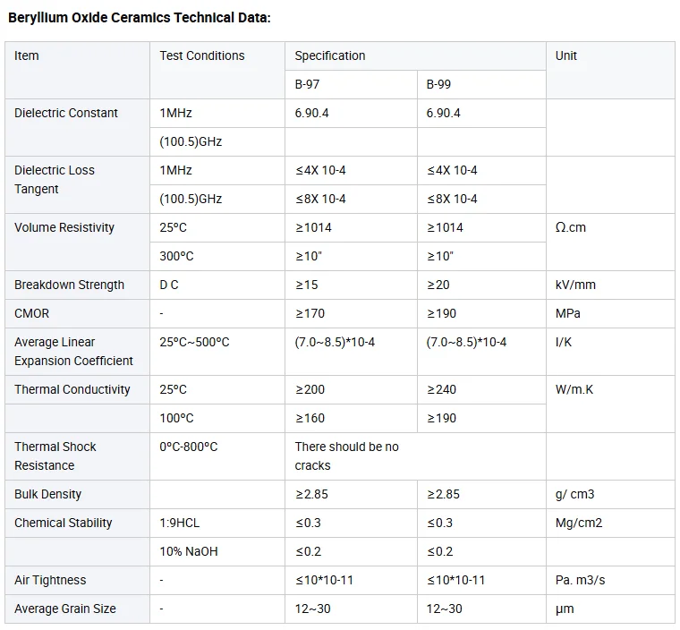Select the Specification header cell
This screenshot has width=680, height=630.
coord(330,55)
